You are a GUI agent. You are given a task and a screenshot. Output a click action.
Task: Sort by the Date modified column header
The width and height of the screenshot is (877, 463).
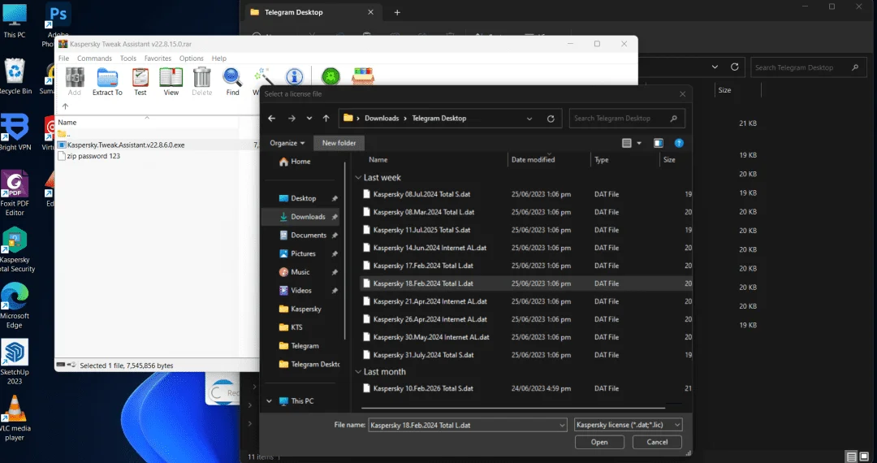coord(533,160)
